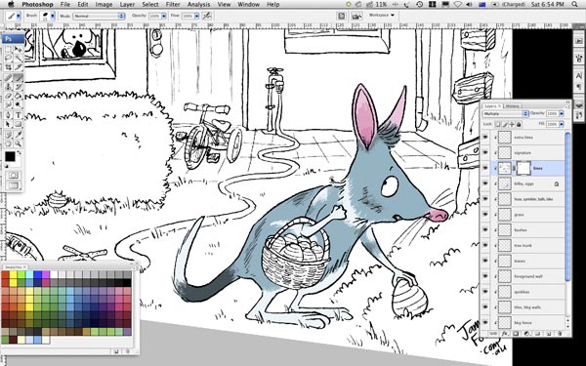Open the File menu
The image size is (586, 366).
coord(65,5)
